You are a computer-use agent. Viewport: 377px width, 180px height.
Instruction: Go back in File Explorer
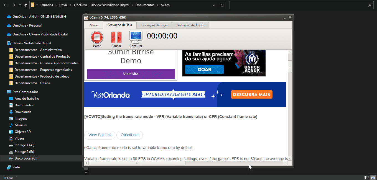[6, 5]
